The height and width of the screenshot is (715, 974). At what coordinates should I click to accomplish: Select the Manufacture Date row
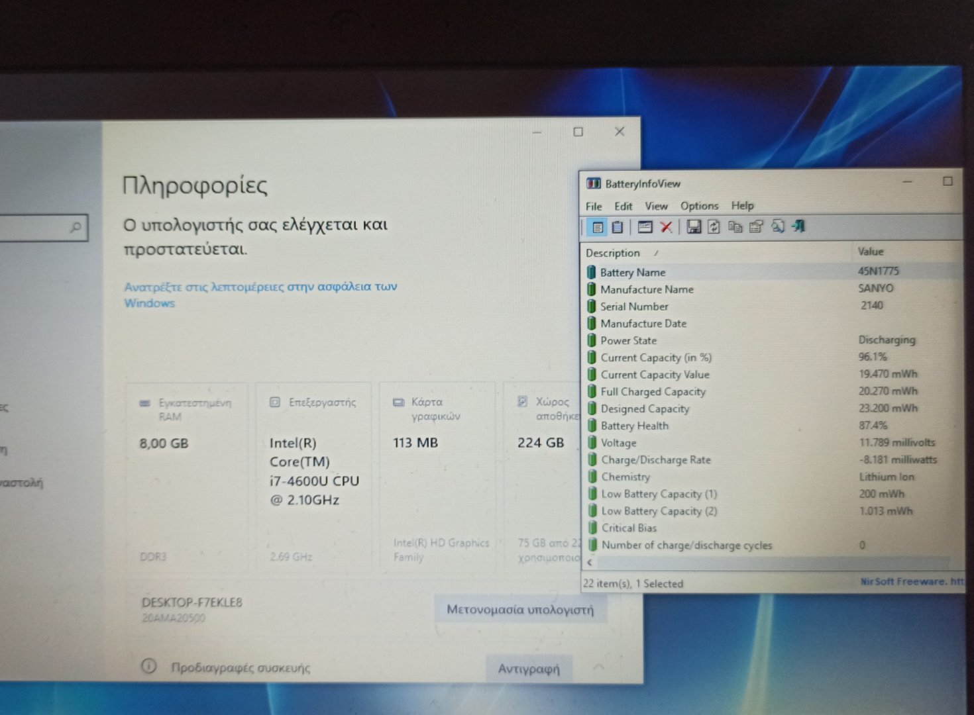[773, 323]
